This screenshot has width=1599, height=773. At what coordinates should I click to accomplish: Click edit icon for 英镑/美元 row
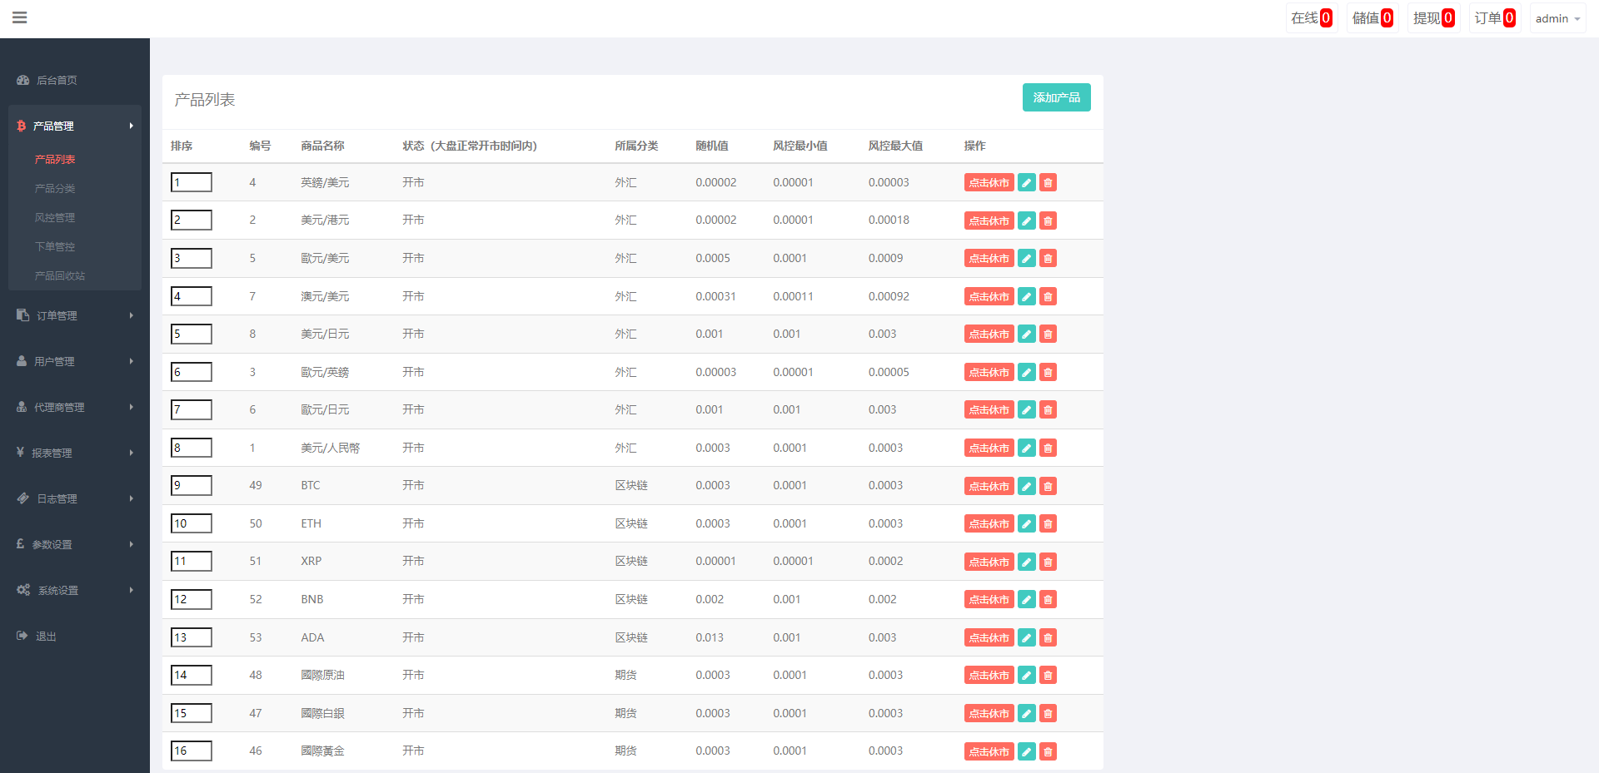[1027, 183]
